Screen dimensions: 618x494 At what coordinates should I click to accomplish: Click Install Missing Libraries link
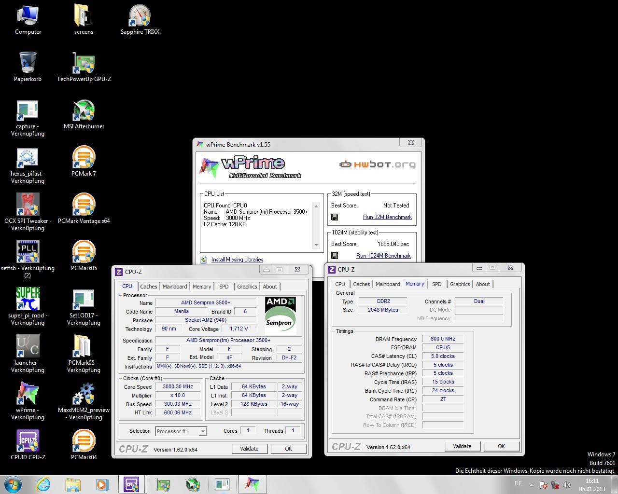237,260
